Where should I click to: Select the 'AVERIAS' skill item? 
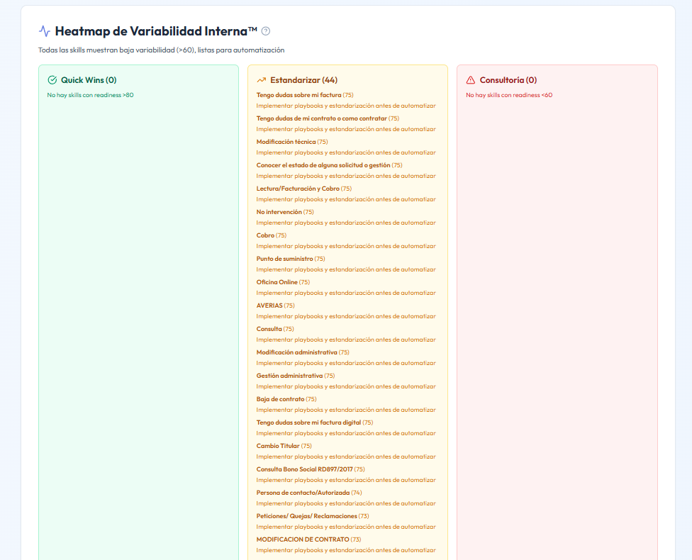click(x=269, y=306)
